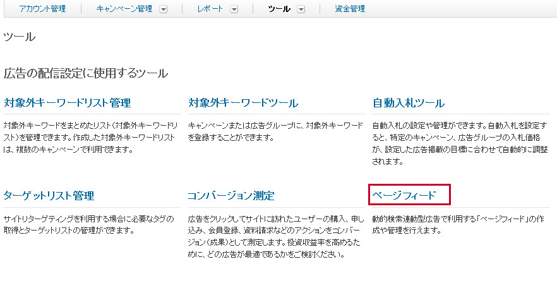557x288 pixels.
Task: Open コンバージョン測定 link
Action: click(231, 195)
